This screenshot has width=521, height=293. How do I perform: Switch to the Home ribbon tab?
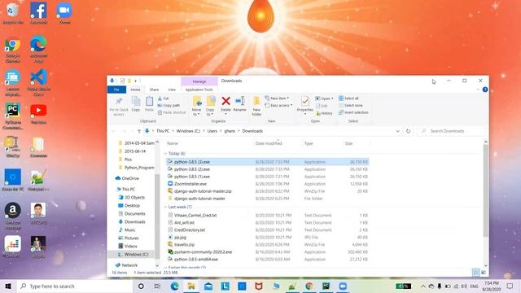[x=135, y=90]
